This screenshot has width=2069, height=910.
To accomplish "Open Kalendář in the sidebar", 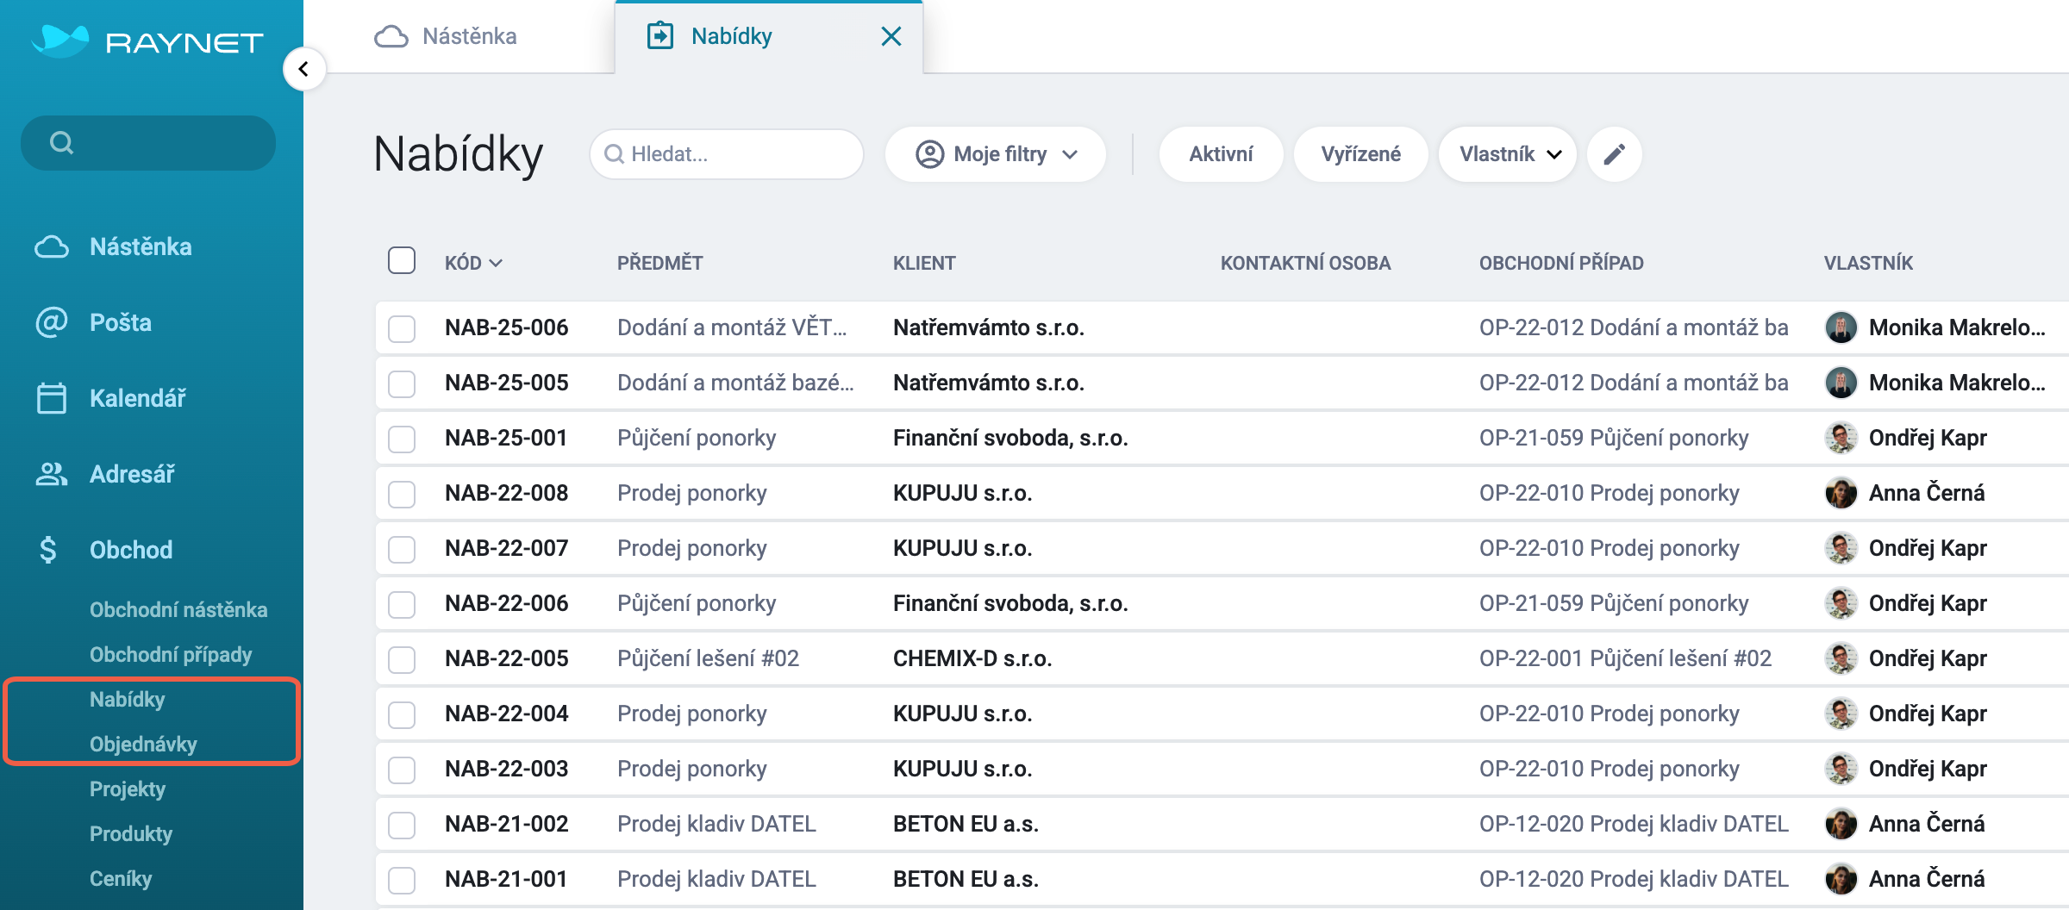I will 138,398.
